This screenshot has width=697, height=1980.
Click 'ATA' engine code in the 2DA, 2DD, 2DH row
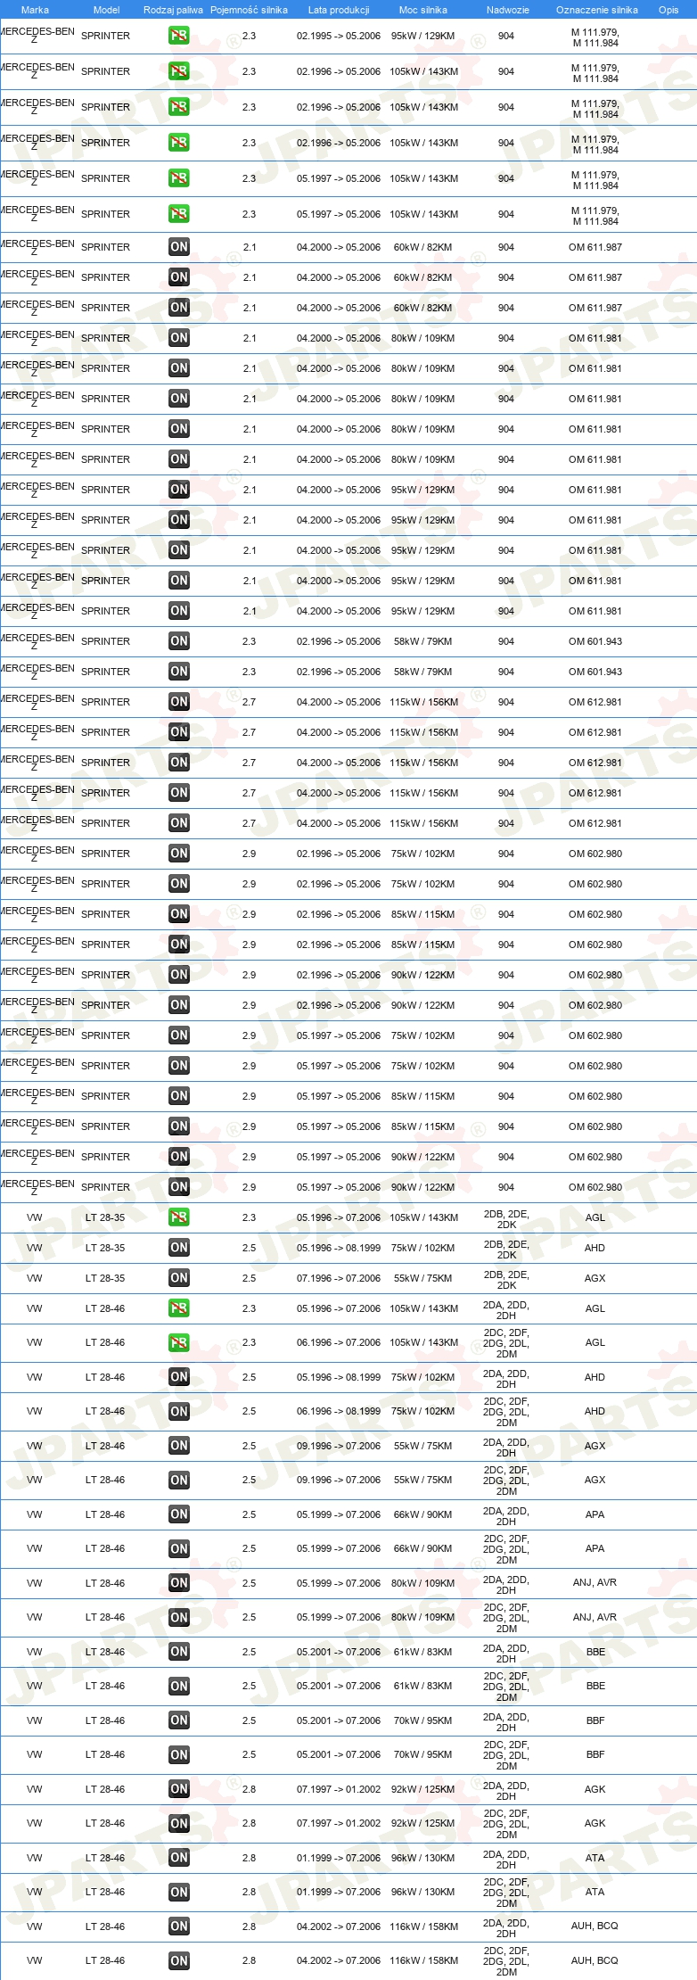[x=594, y=1858]
